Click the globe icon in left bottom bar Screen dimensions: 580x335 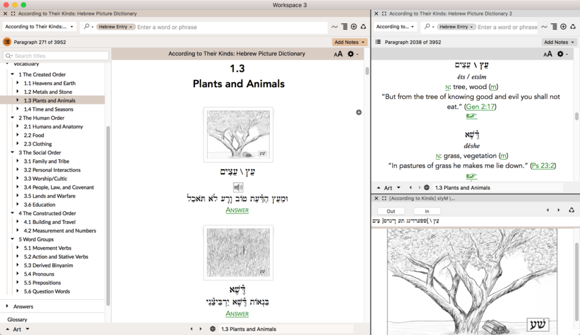[212, 329]
